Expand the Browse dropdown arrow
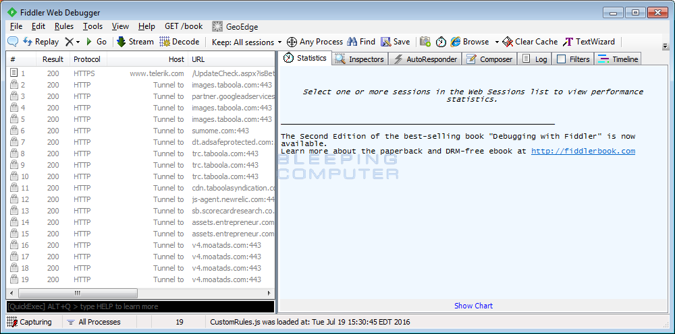This screenshot has width=675, height=334. [497, 42]
